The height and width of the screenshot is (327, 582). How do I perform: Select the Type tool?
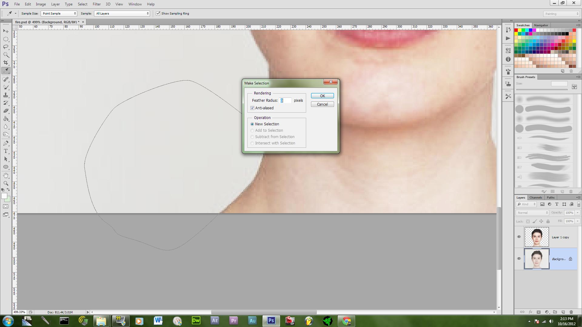click(x=6, y=151)
